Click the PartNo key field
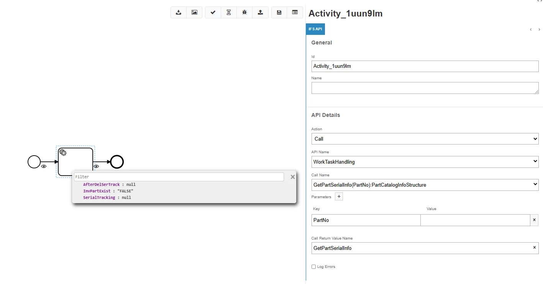Screen dimensions: 543x284 pyautogui.click(x=366, y=220)
